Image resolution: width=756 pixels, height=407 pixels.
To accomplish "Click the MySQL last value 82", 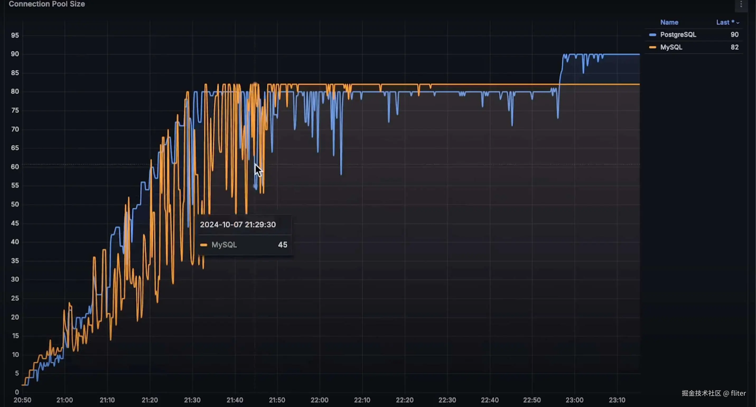I will (734, 47).
